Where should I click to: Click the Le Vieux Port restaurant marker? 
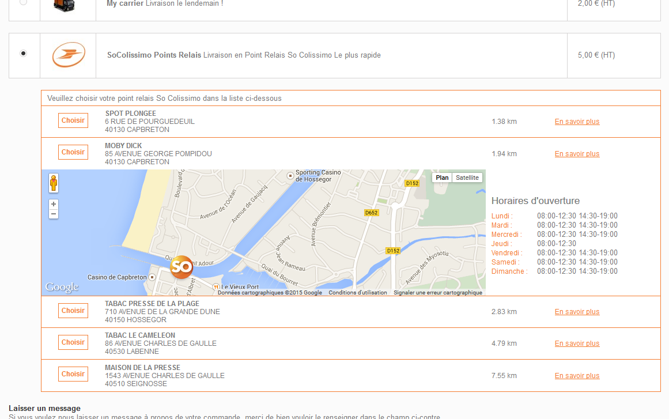click(x=216, y=286)
